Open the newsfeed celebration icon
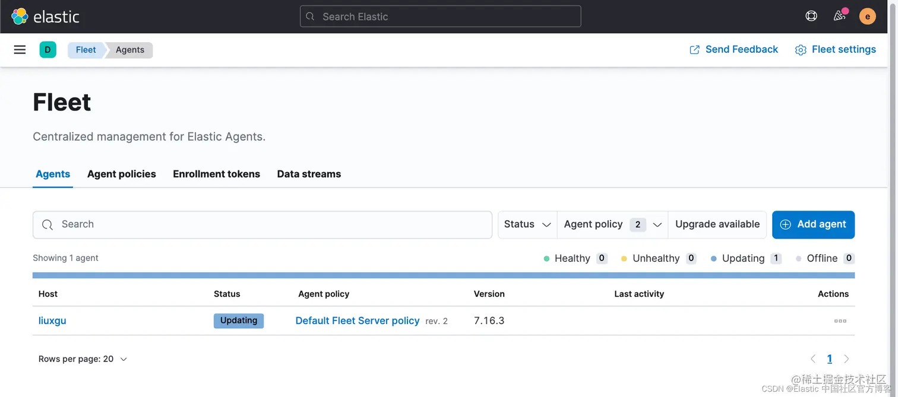The height and width of the screenshot is (397, 898). click(x=839, y=16)
